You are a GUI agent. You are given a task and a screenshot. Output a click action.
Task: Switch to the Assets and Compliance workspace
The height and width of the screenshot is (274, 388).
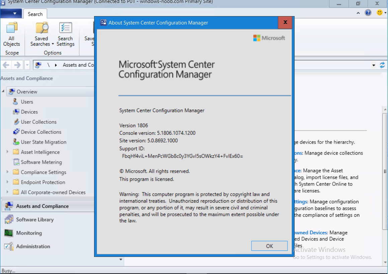click(48, 206)
